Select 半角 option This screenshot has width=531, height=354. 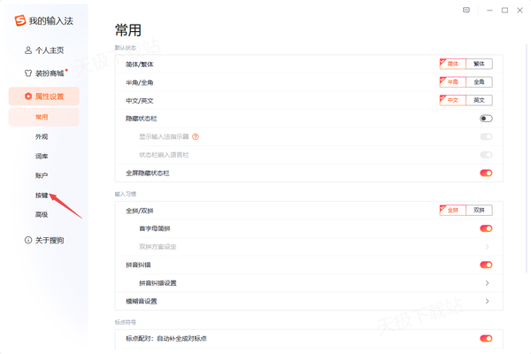(x=453, y=82)
